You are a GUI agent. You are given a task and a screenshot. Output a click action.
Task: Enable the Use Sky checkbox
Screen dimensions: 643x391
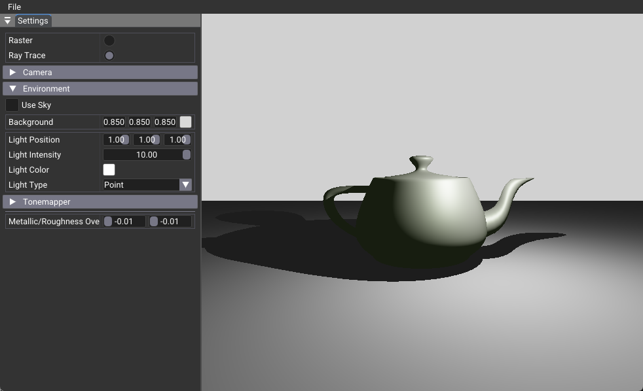pos(12,105)
